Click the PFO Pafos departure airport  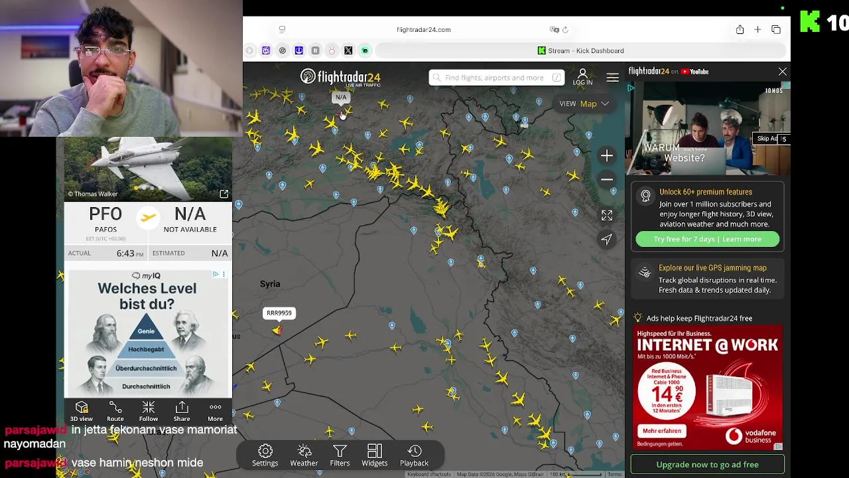pyautogui.click(x=105, y=220)
